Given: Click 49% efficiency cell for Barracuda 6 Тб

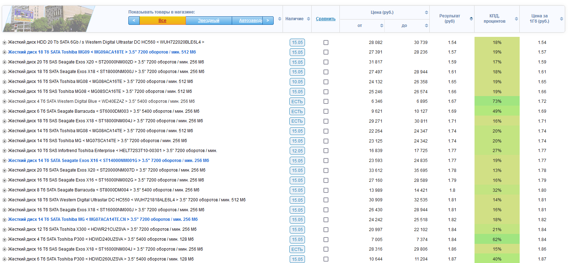Looking at the screenshot, I should pos(497,111).
